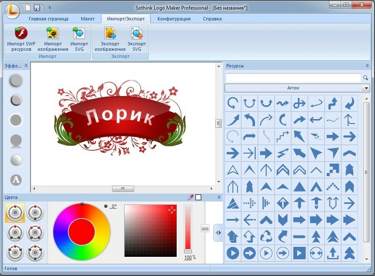The image size is (375, 276).
Task: Apply the letter A text effect
Action: coord(16,179)
